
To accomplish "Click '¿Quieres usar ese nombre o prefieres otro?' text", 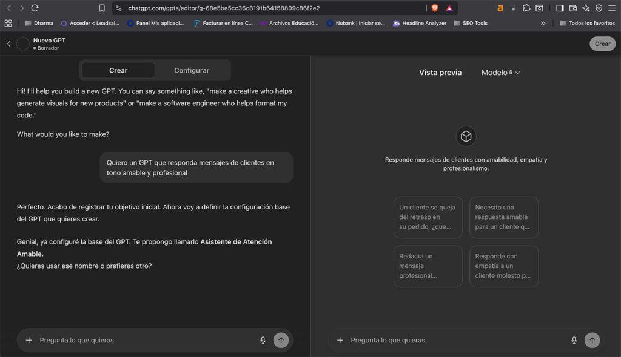I will (x=84, y=266).
